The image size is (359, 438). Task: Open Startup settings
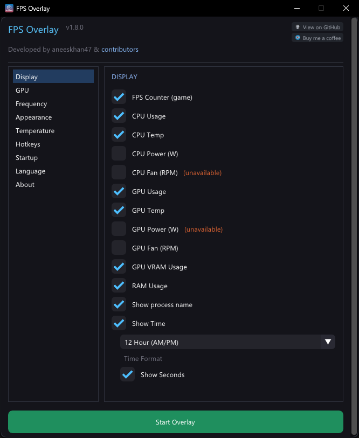(x=53, y=157)
